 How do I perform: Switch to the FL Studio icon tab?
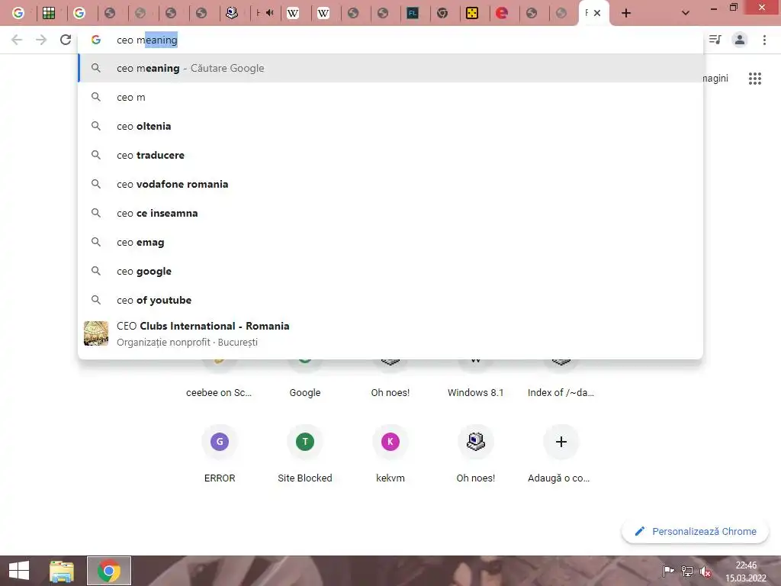[x=413, y=13]
